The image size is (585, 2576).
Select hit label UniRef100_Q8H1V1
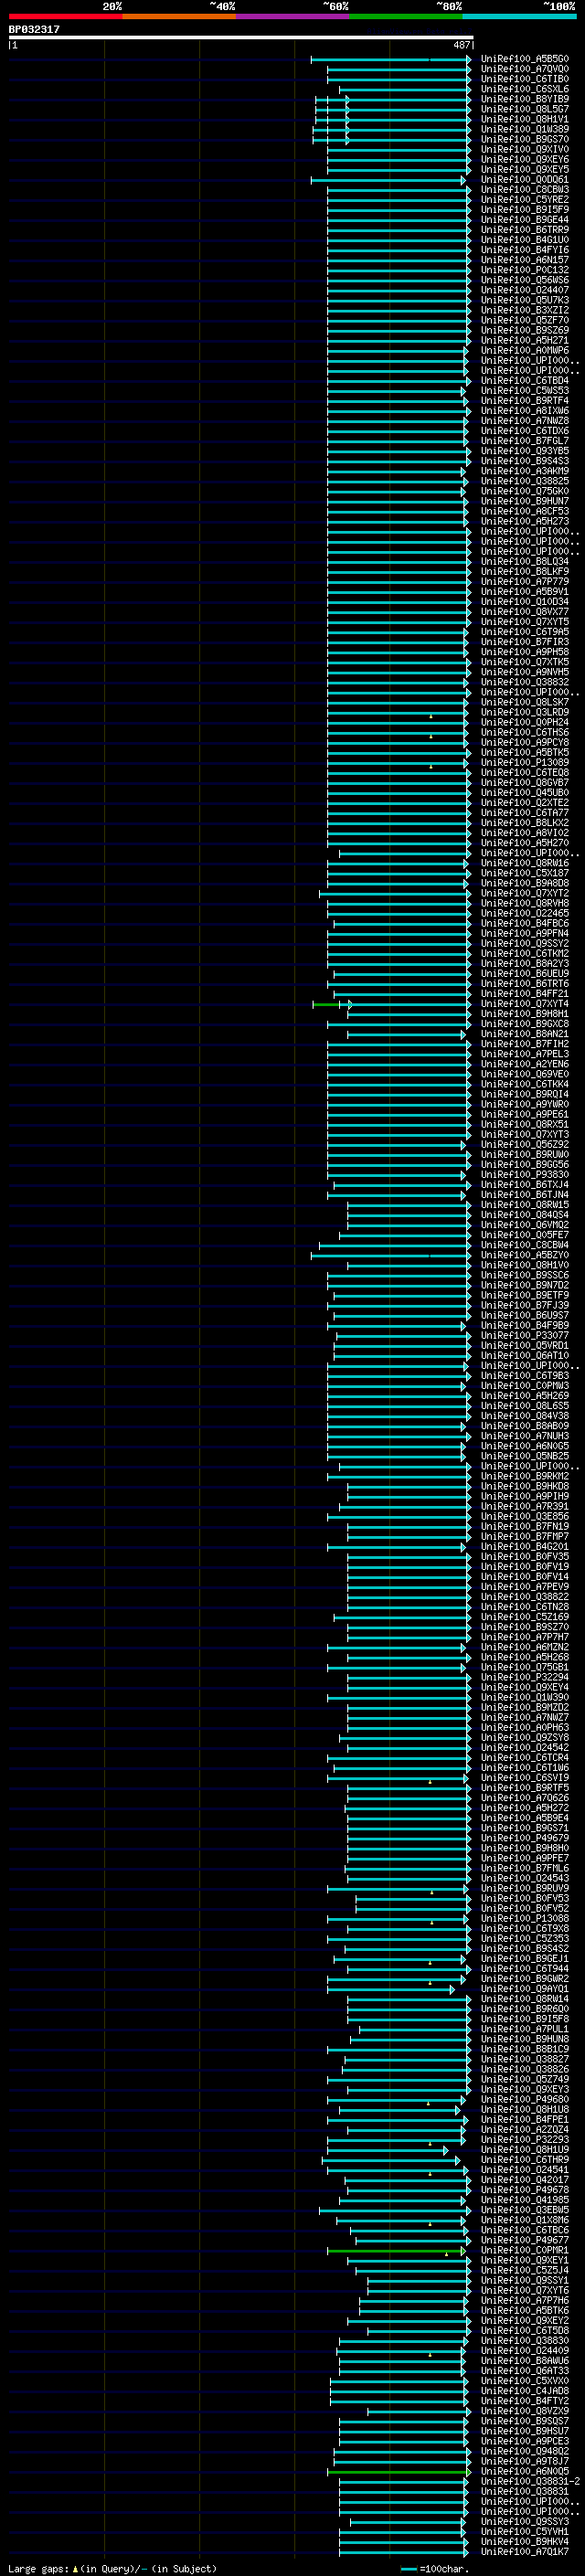[525, 119]
